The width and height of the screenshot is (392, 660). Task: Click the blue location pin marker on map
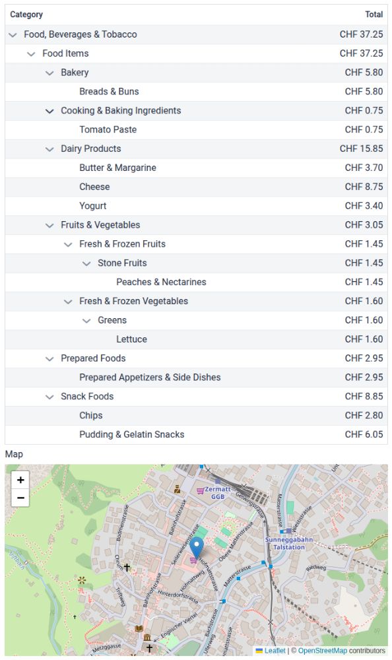point(197,547)
